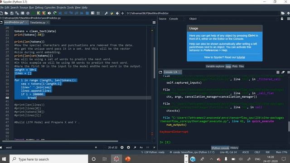
Task: Find previous match up-arrow icon
Action: 122,147
